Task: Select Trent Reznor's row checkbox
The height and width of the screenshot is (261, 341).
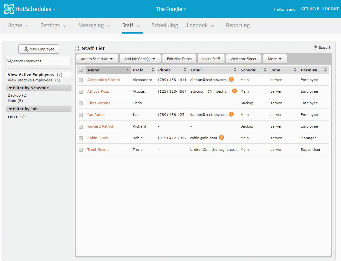Action: point(81,150)
